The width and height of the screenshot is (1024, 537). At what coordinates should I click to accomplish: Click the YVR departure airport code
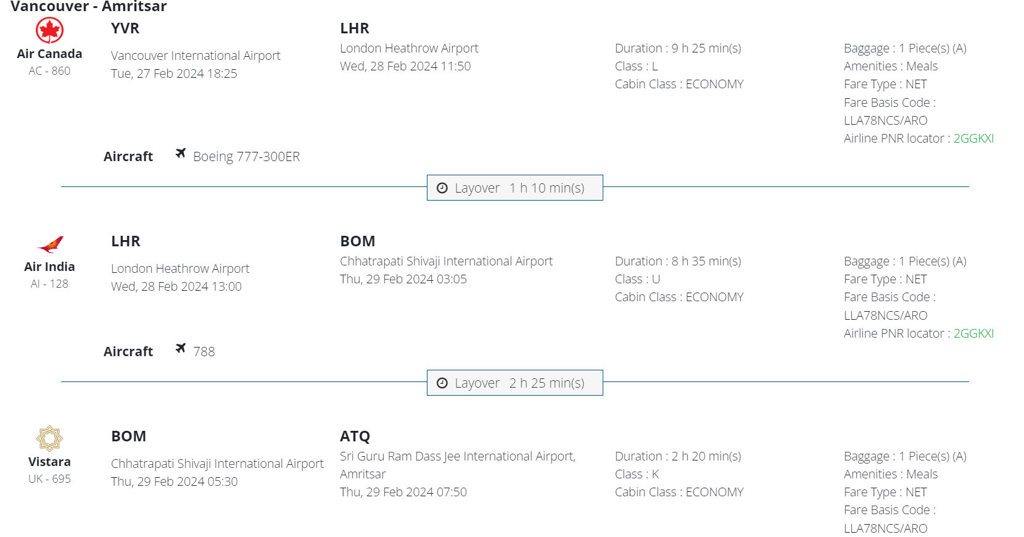point(125,28)
